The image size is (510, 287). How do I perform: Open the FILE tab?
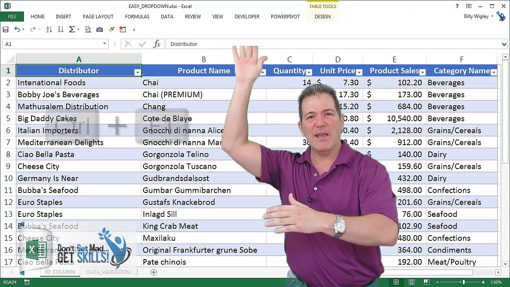click(x=12, y=17)
